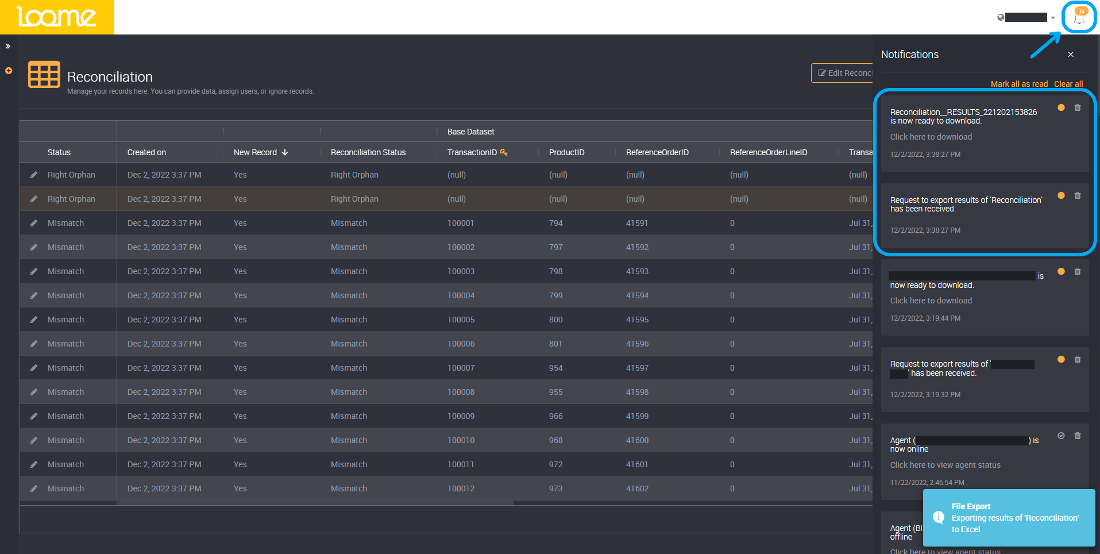Delete the Agent now online notification
The width and height of the screenshot is (1100, 554).
(x=1078, y=436)
